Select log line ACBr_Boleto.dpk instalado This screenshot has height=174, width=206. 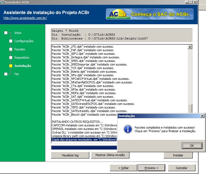point(84,72)
